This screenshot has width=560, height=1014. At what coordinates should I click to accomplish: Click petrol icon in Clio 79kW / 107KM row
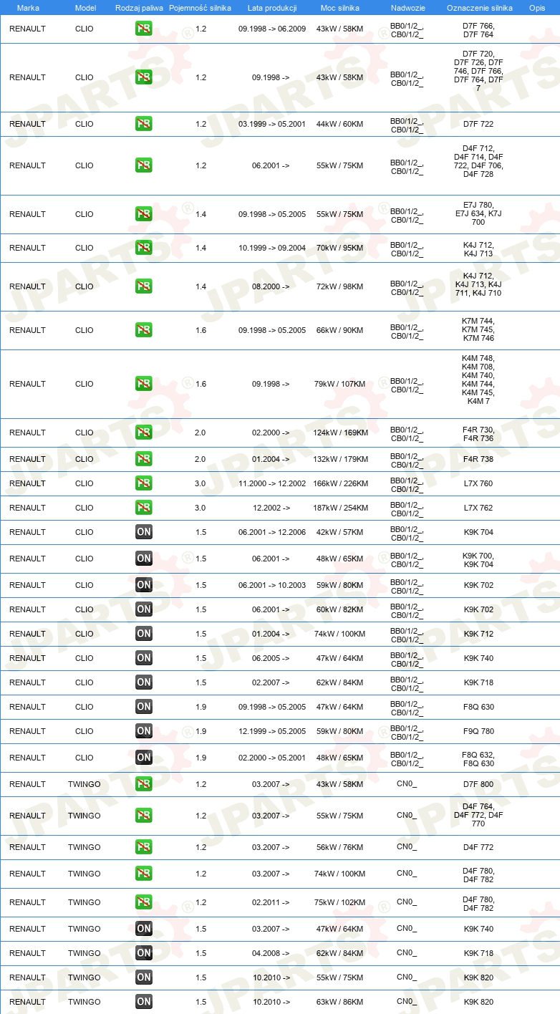pos(144,384)
